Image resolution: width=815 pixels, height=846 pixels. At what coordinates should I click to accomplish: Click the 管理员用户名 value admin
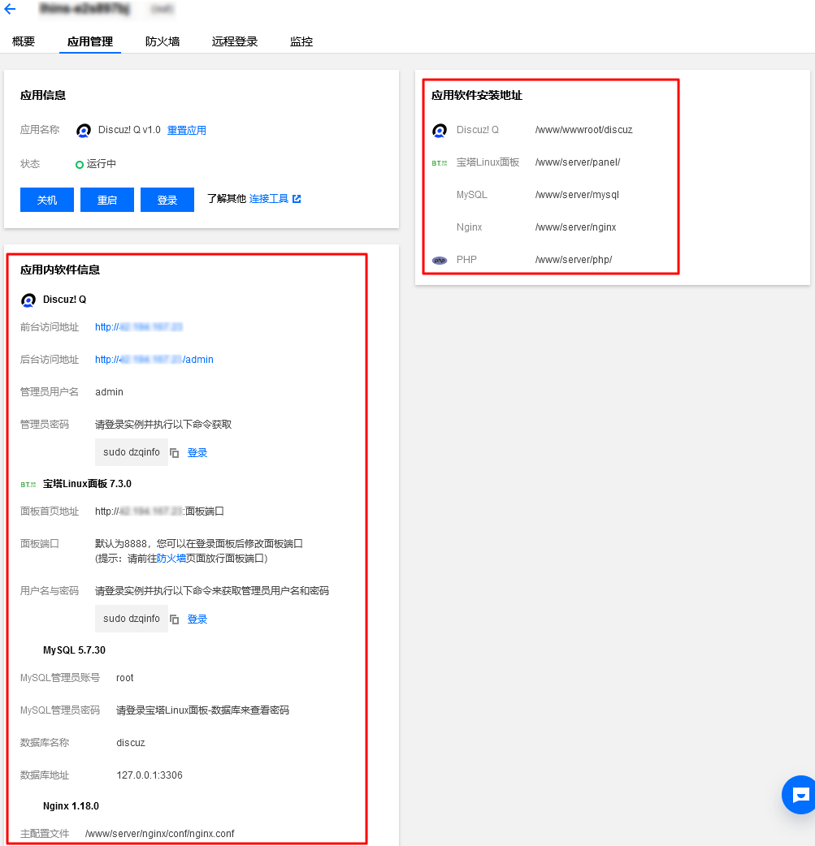click(x=109, y=391)
